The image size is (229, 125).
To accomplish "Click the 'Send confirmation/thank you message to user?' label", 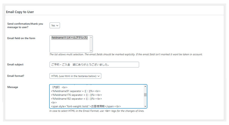I will pos(25,25).
